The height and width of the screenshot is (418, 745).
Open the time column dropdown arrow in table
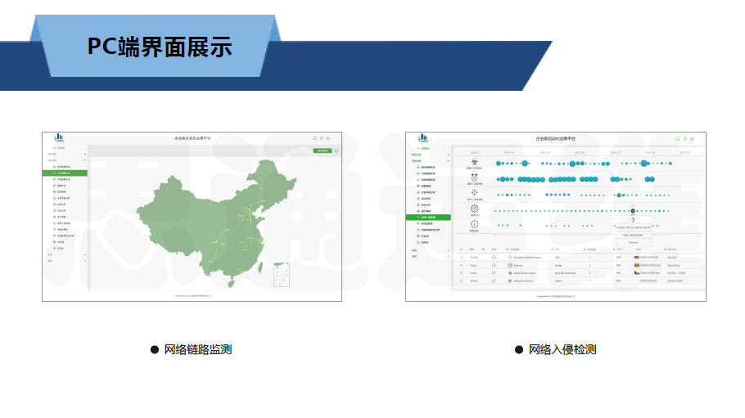coord(483,249)
